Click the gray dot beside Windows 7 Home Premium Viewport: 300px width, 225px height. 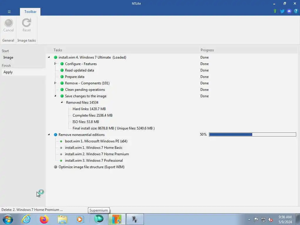61,154
